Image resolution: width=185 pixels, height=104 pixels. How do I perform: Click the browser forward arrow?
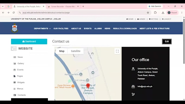8,12
